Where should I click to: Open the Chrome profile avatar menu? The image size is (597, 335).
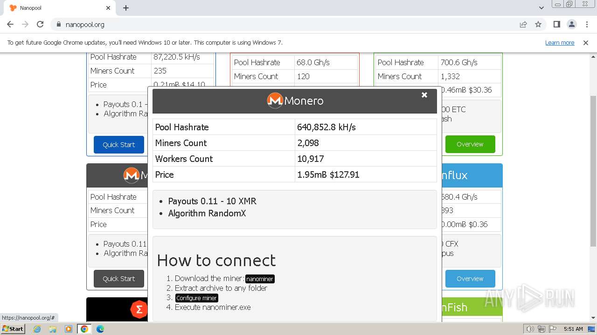[571, 24]
